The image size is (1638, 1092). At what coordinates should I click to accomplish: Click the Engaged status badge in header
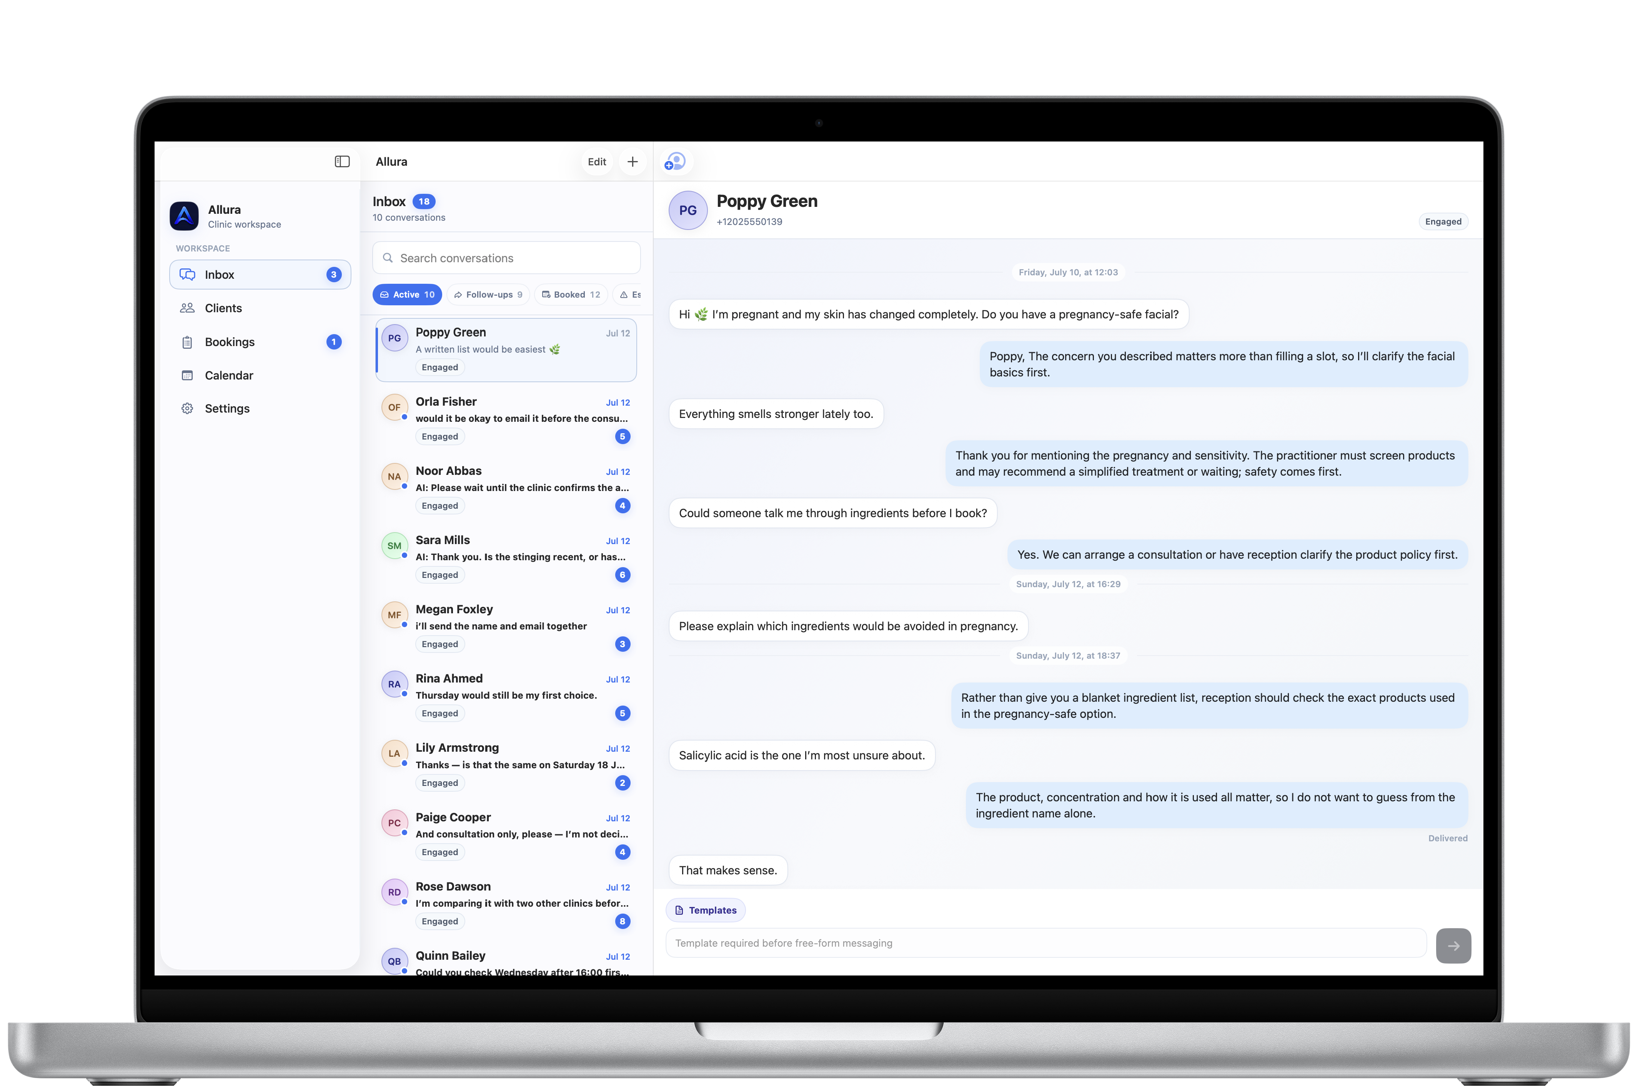[x=1443, y=221]
